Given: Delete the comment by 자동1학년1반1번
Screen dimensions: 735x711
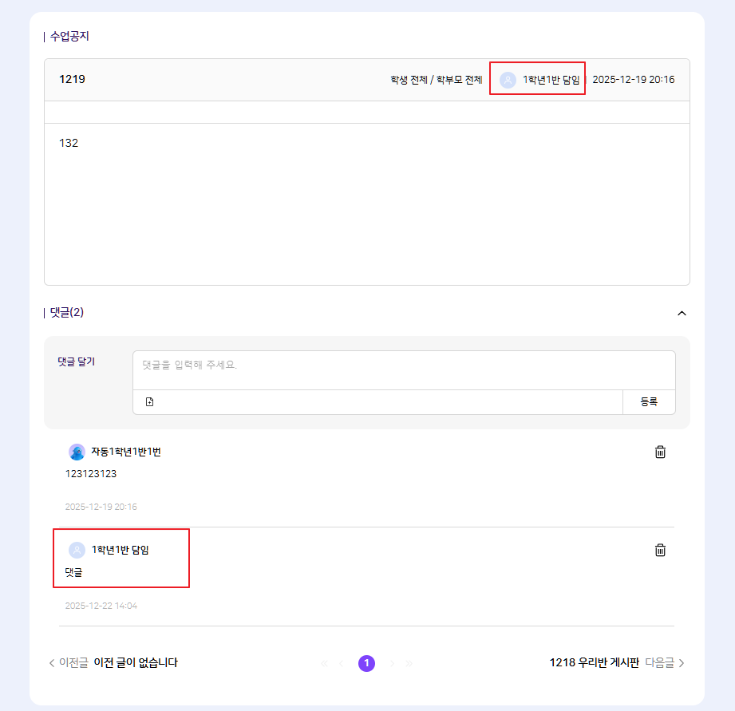Looking at the screenshot, I should (x=660, y=452).
